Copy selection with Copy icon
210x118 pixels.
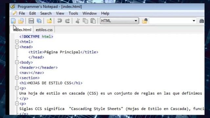click(85, 21)
